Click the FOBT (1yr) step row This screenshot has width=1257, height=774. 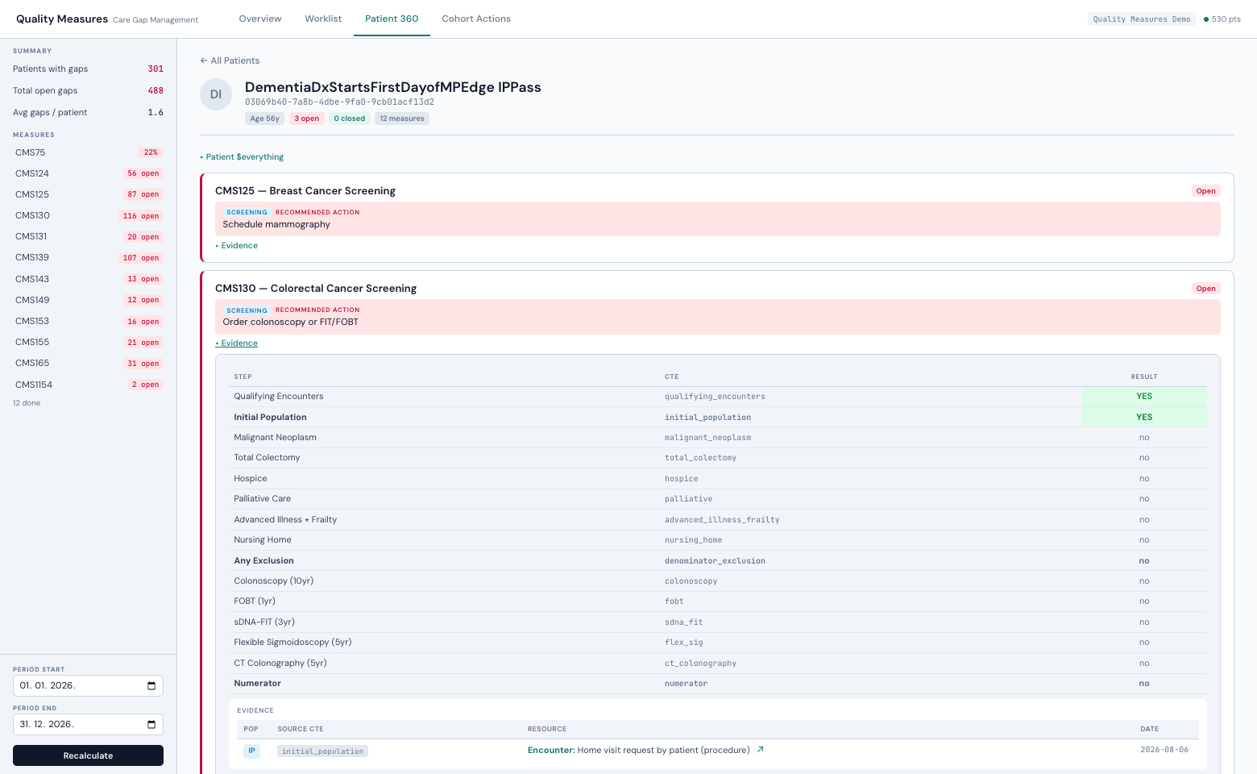click(718, 601)
